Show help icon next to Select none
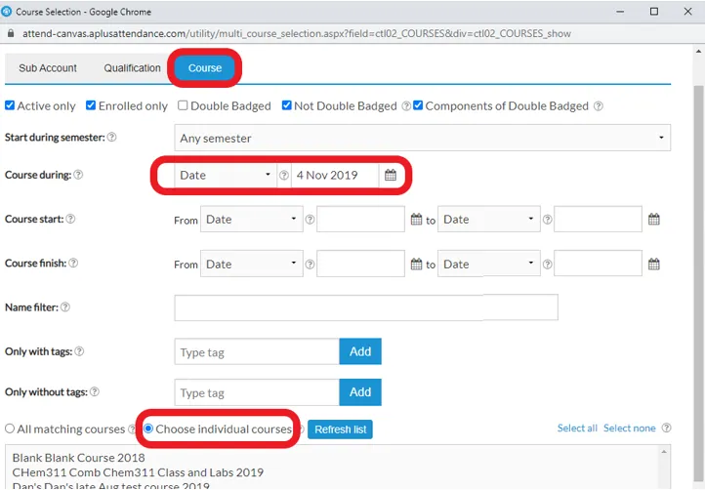705x490 pixels. tap(667, 428)
